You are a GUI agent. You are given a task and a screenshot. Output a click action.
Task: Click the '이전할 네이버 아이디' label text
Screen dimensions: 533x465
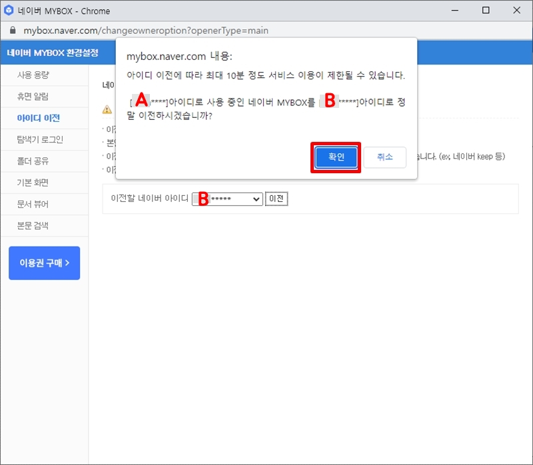(x=149, y=198)
